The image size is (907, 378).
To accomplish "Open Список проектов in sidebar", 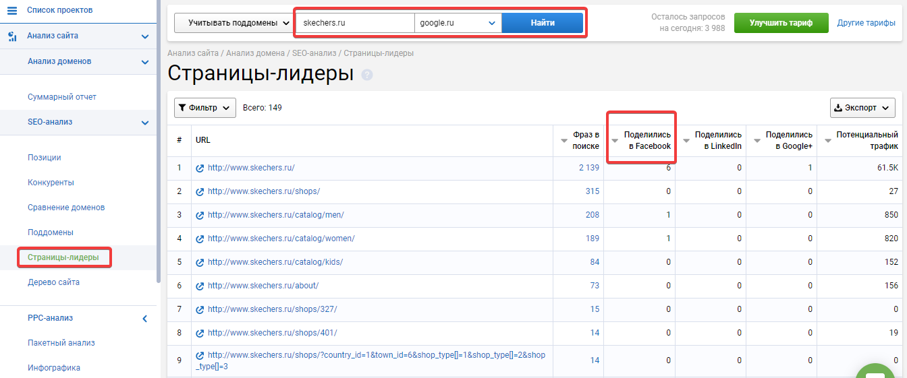I will [60, 10].
